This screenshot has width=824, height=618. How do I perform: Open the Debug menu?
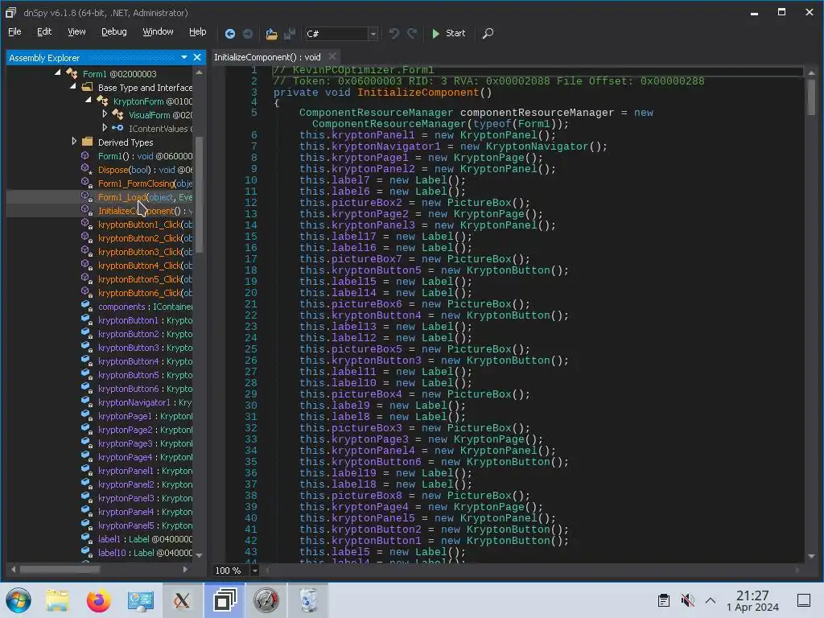114,31
